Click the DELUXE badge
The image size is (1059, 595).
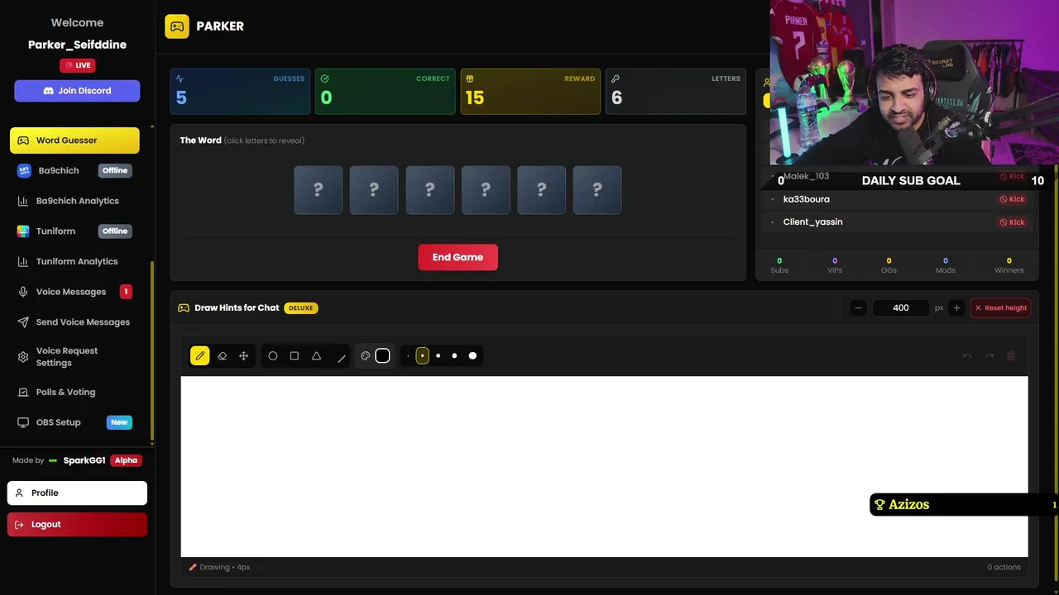pyautogui.click(x=301, y=307)
